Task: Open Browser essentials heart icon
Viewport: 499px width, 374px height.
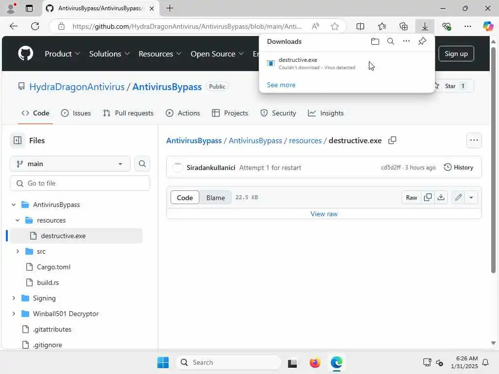Action: pyautogui.click(x=446, y=26)
